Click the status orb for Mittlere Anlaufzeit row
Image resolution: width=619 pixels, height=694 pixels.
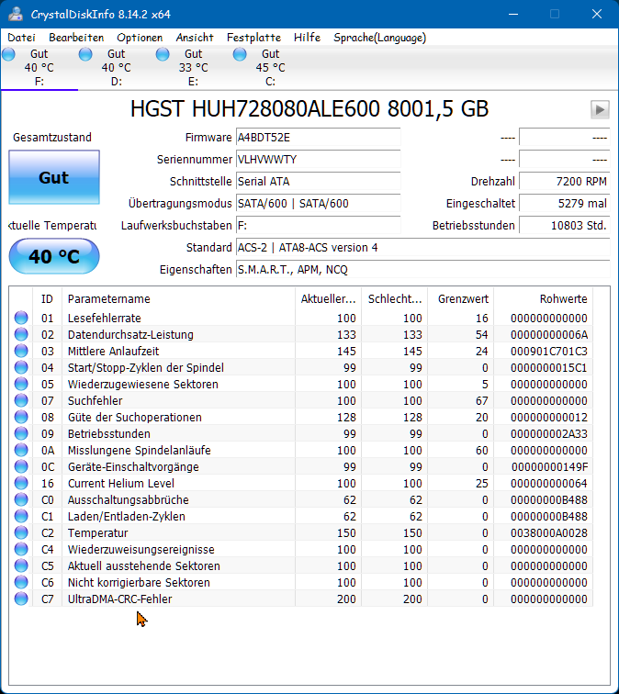coord(21,351)
